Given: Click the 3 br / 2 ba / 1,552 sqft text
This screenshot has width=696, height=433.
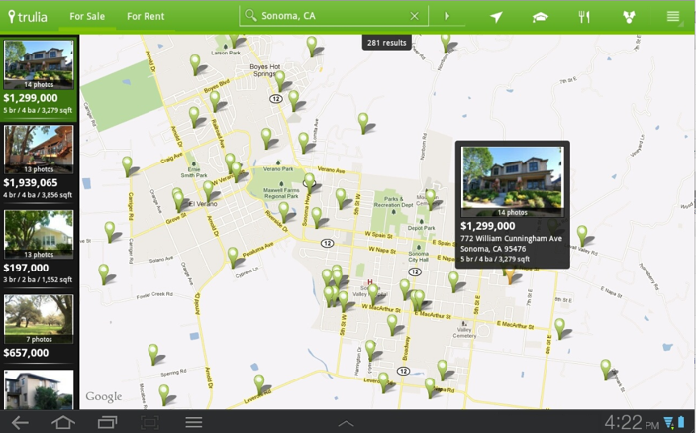Looking at the screenshot, I should [x=38, y=279].
